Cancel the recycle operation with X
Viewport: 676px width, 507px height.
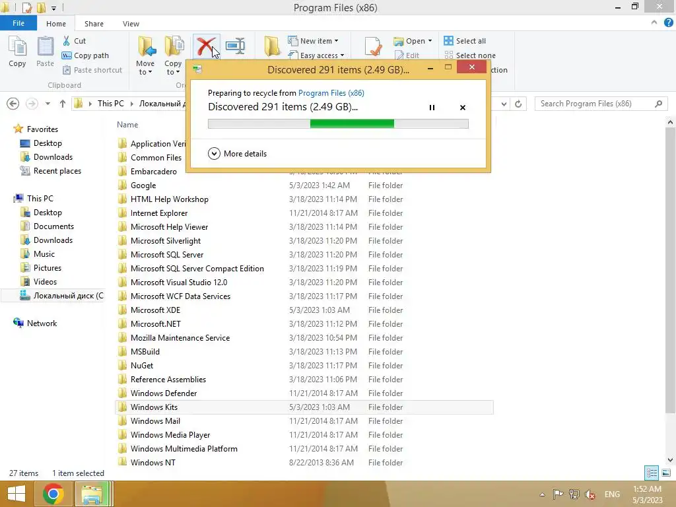coord(463,108)
